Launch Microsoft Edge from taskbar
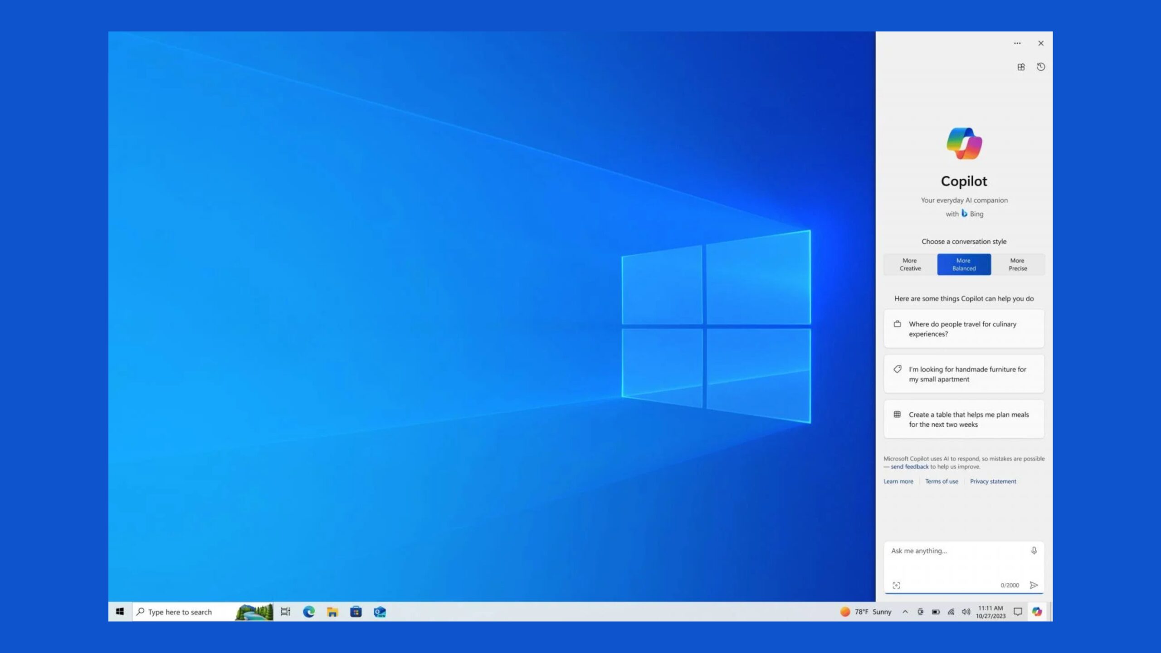This screenshot has height=653, width=1161. click(309, 612)
